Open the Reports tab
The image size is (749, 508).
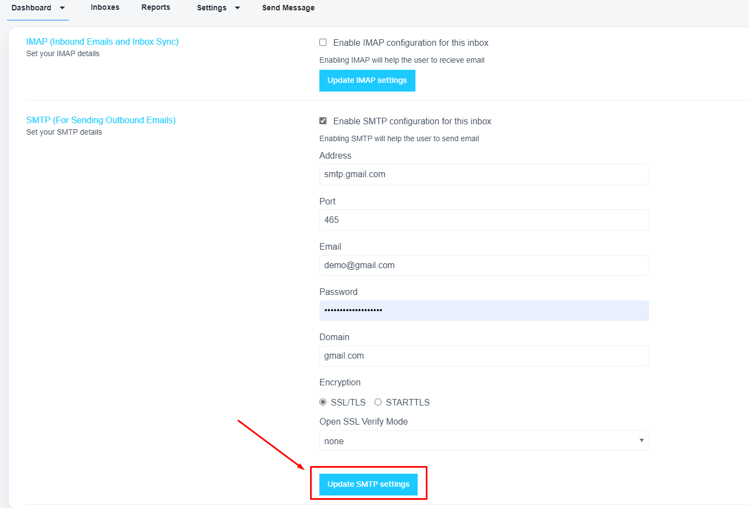point(156,8)
